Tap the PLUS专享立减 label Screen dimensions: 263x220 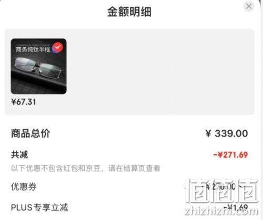point(39,207)
